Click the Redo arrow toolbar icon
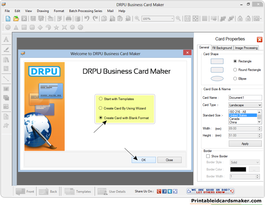This screenshot has width=265, height=205. click(95, 18)
